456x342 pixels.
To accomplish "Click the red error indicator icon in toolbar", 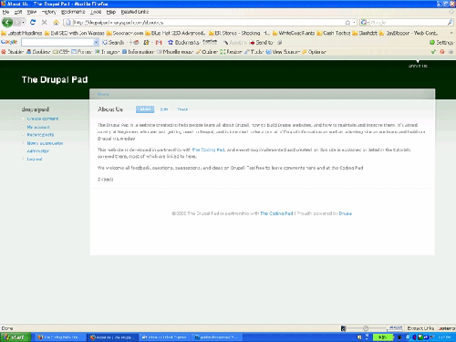I will coord(442,52).
